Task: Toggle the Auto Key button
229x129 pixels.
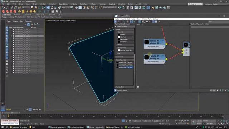Action: pos(199,121)
